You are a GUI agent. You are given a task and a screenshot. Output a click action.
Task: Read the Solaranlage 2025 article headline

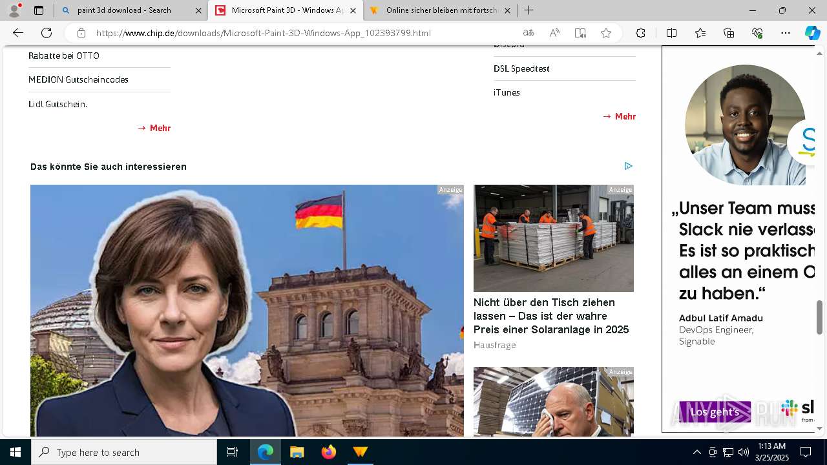pyautogui.click(x=551, y=316)
